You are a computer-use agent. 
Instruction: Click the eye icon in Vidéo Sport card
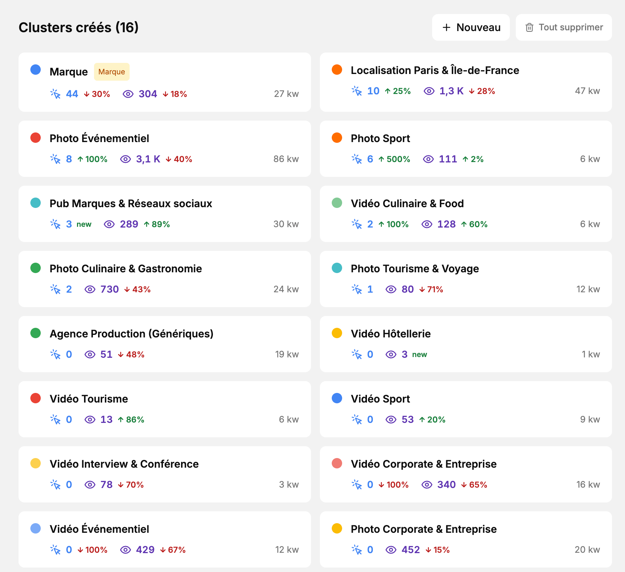[x=391, y=420]
